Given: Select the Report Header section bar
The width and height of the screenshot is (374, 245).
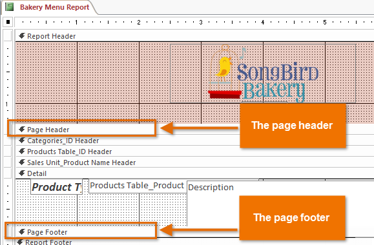Looking at the screenshot, I should click(x=194, y=36).
